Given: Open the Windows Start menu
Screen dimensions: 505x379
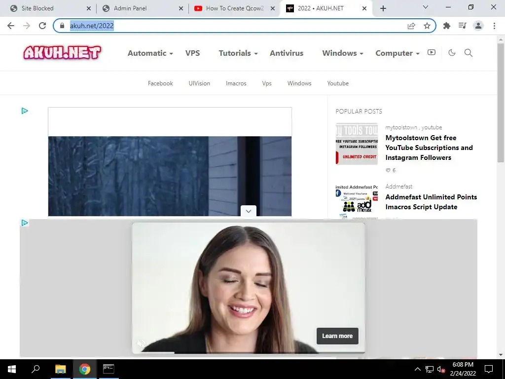Looking at the screenshot, I should (x=12, y=369).
